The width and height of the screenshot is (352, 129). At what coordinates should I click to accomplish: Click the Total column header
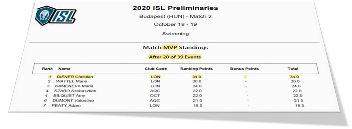tap(293, 69)
